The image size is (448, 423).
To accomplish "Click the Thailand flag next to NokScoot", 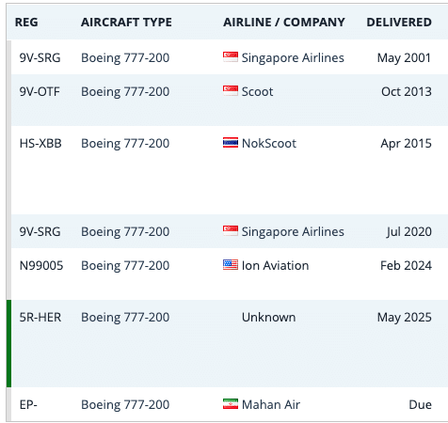I will click(x=231, y=143).
